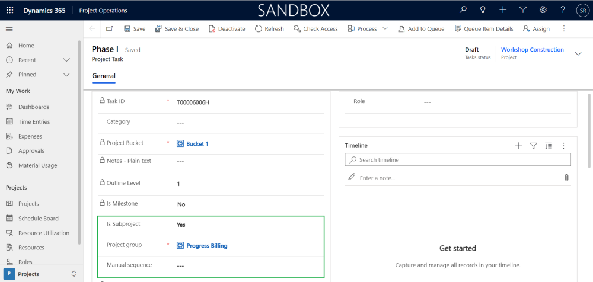Open timeline more options dots
The height and width of the screenshot is (282, 593).
(563, 146)
